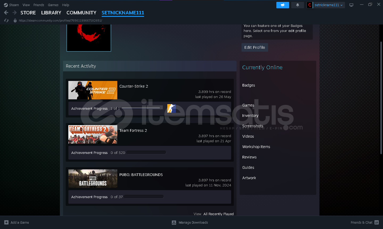383x229 pixels.
Task: Switch to the STORE tab
Action: 28,13
